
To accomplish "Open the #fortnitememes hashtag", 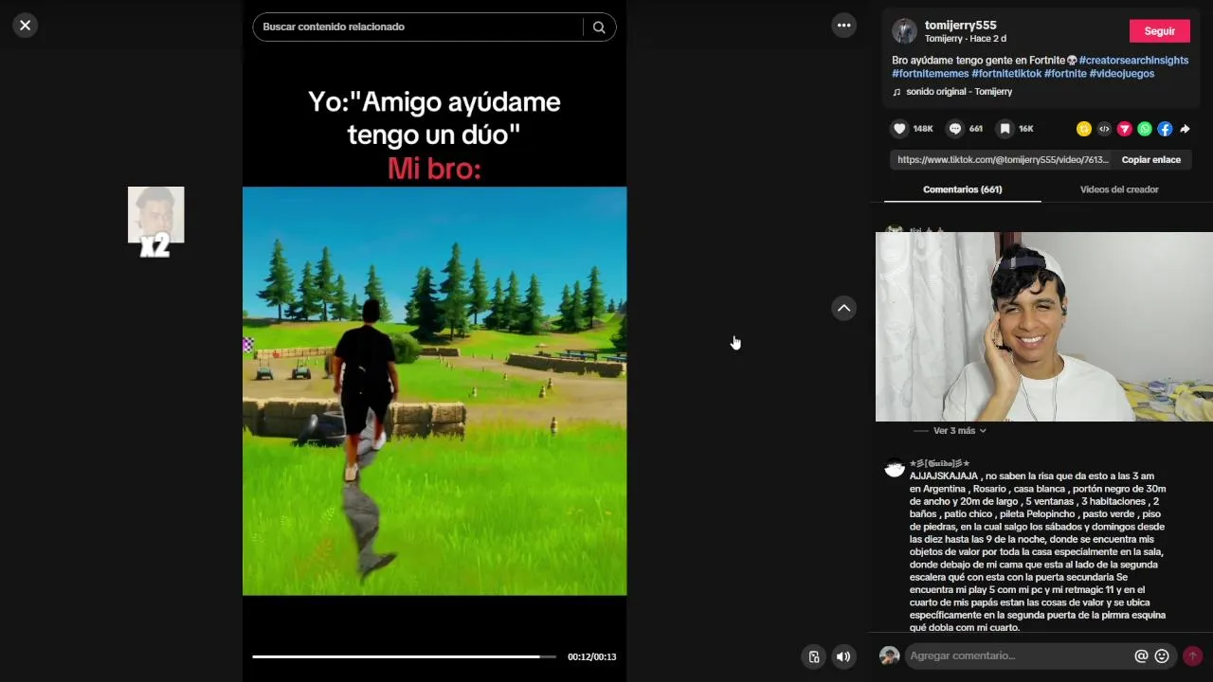I will [x=930, y=74].
